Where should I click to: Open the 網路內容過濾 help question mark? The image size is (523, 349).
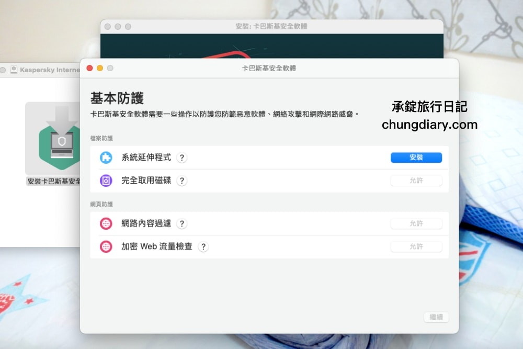coord(181,223)
